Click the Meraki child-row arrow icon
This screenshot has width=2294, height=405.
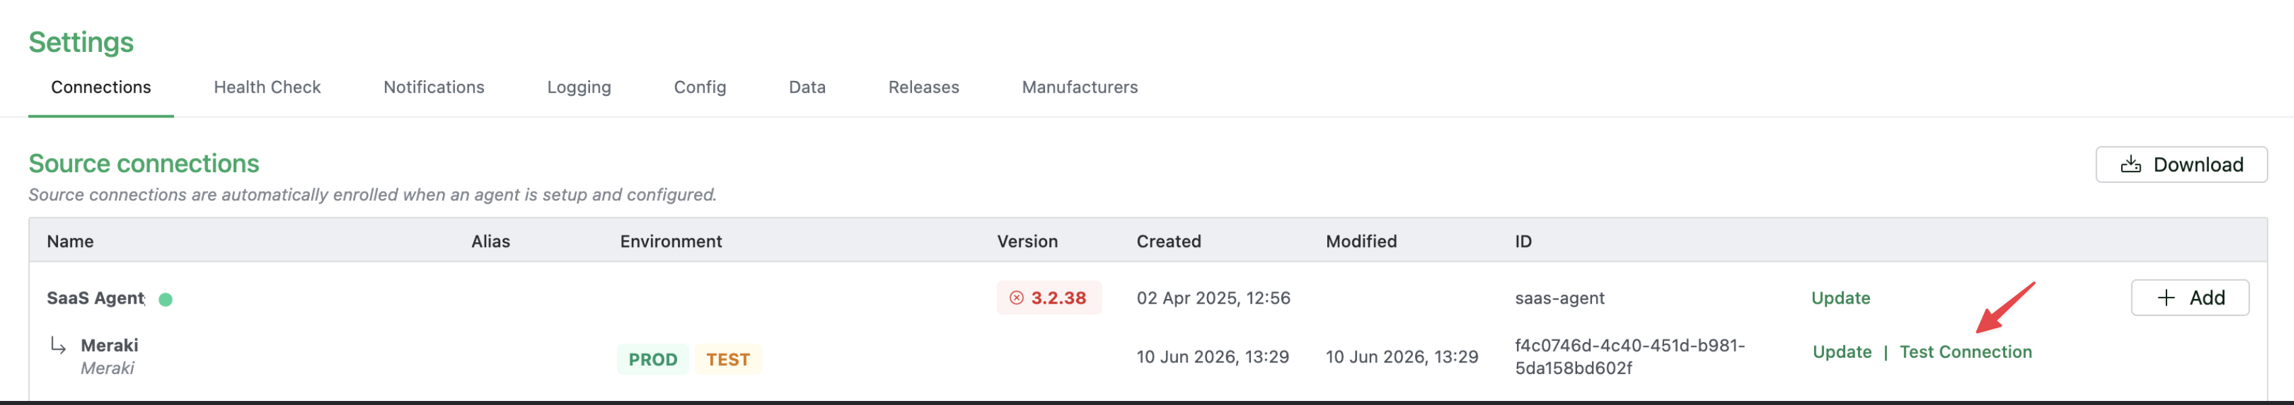(x=58, y=346)
